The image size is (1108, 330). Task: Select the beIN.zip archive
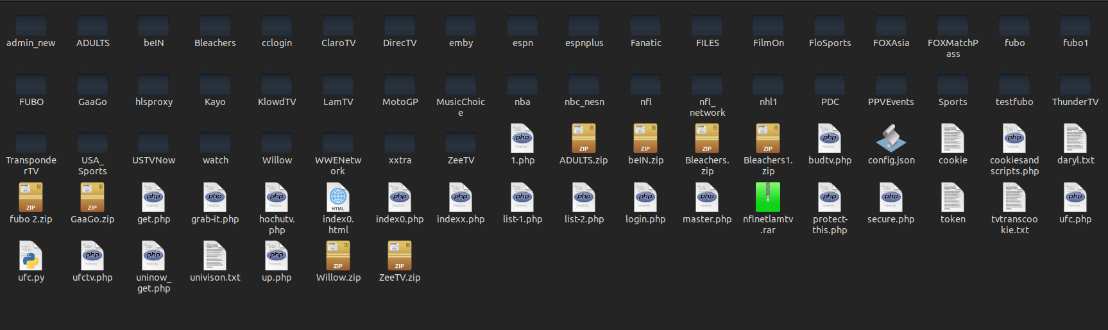coord(645,138)
